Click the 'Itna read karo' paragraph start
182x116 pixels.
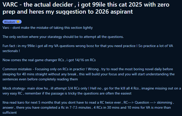(x=12, y=103)
